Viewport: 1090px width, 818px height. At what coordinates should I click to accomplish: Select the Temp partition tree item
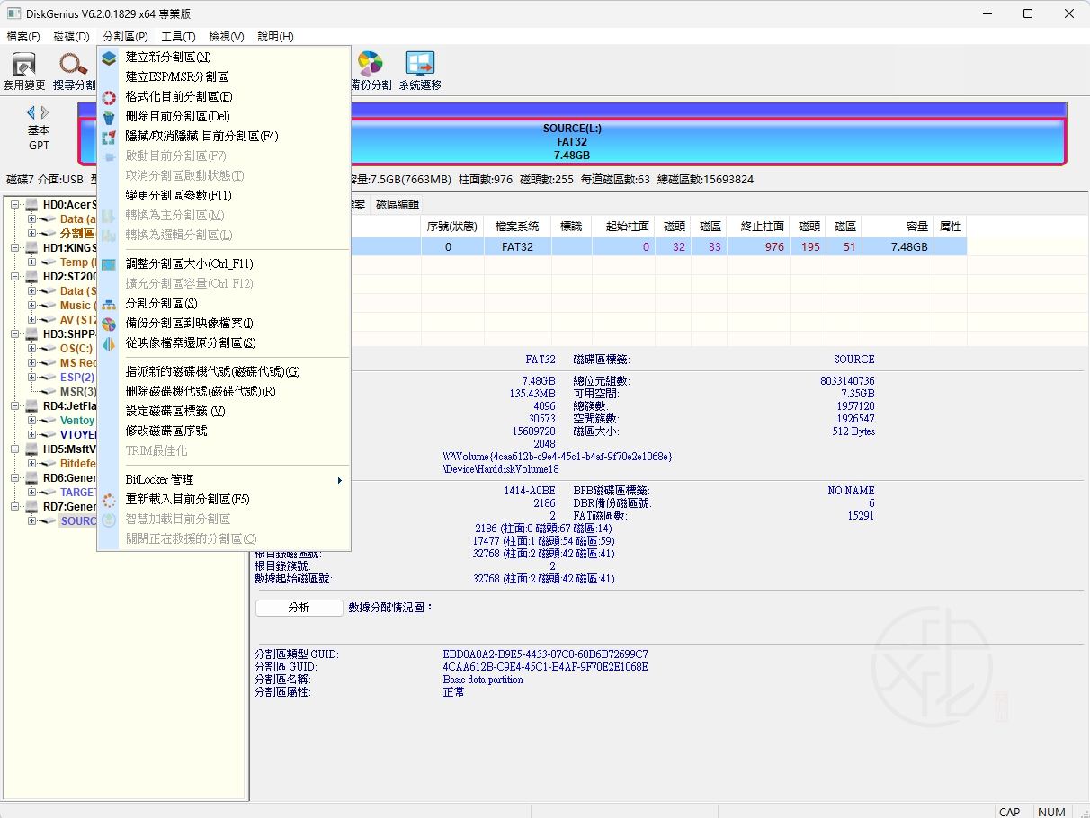(x=78, y=262)
